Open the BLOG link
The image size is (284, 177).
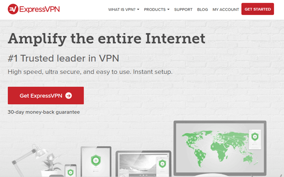point(203,10)
